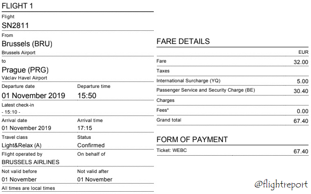Select the Brussels (BRU) departure city text

point(27,44)
